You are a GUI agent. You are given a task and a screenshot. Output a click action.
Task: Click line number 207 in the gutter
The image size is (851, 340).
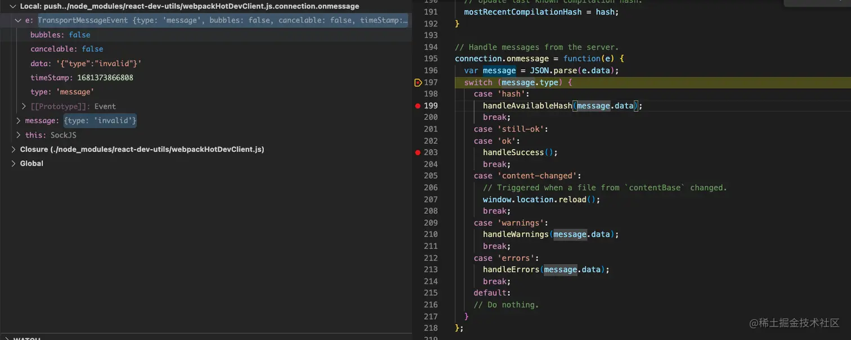tap(431, 200)
